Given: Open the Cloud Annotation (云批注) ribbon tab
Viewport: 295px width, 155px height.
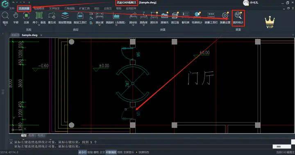Looking at the screenshot, I should point(108,9).
